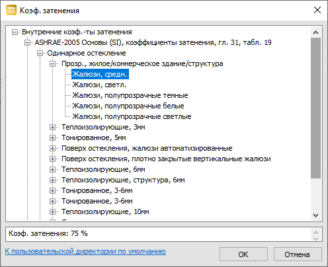The image size is (328, 267).
Task: Close the Коэф. затенения dialog
Action: (x=317, y=10)
